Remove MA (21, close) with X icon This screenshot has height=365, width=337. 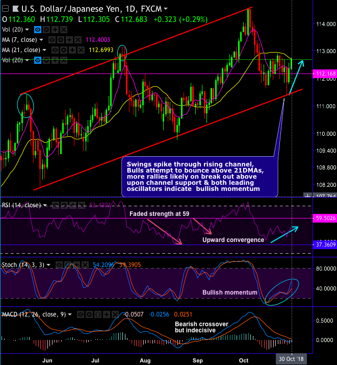(81, 50)
